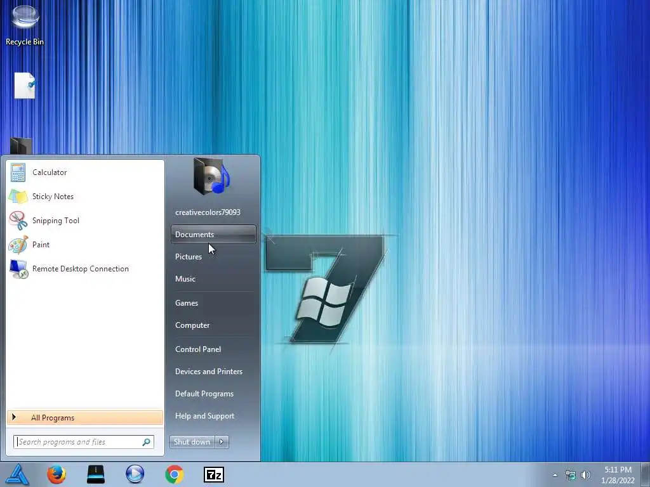Show hidden tray icons

click(555, 475)
